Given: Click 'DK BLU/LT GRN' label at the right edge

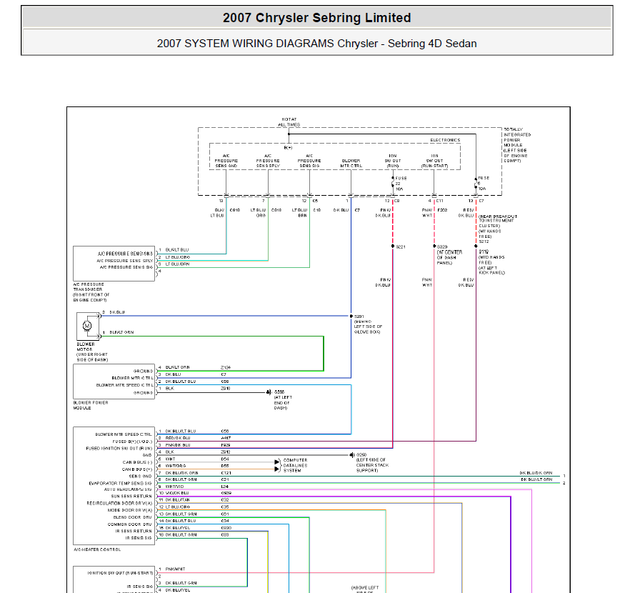Looking at the screenshot, I should tap(536, 479).
